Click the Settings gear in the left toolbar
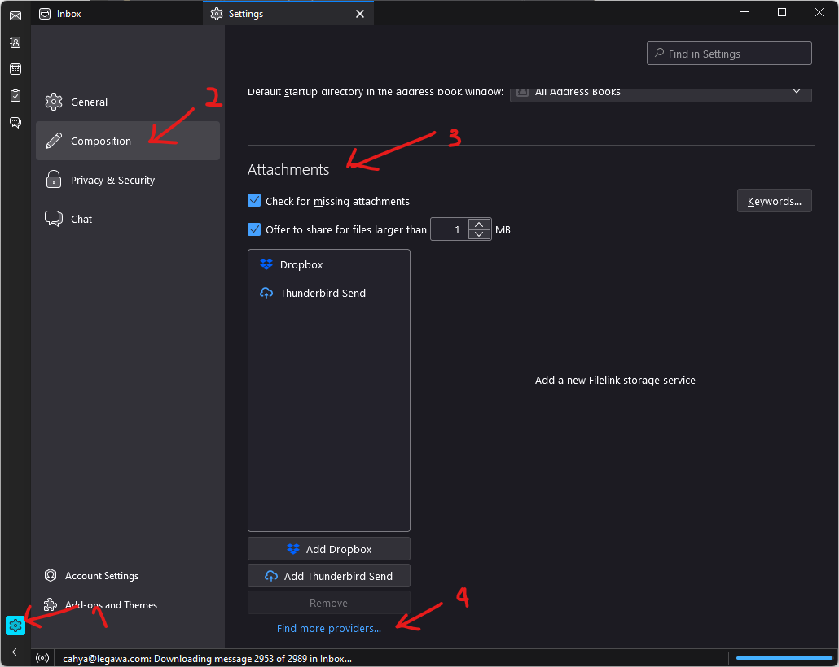This screenshot has width=839, height=667. tap(15, 626)
